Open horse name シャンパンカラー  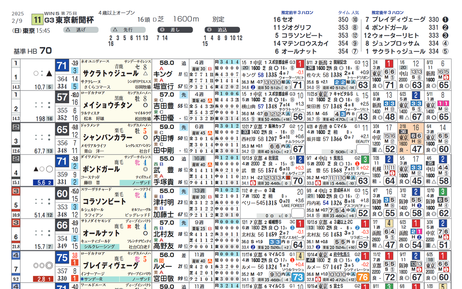point(108,137)
